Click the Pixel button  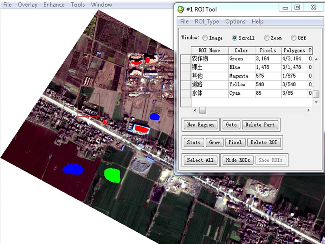pyautogui.click(x=235, y=142)
